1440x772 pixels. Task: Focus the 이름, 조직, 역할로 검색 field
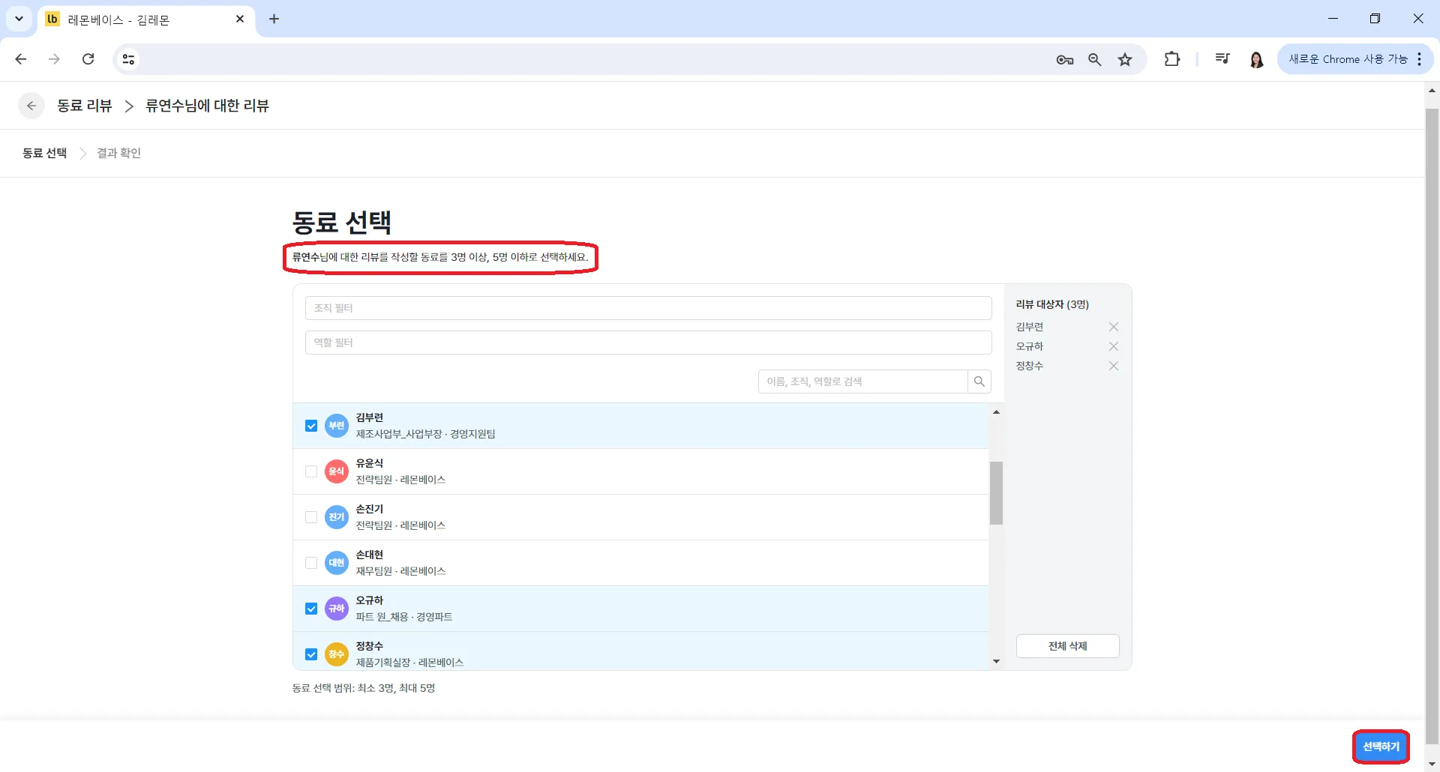click(862, 382)
